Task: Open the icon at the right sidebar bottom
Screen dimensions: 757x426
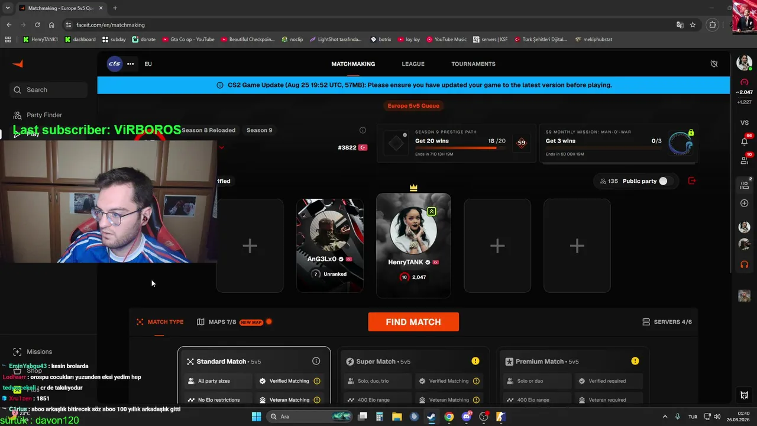Action: [x=744, y=395]
